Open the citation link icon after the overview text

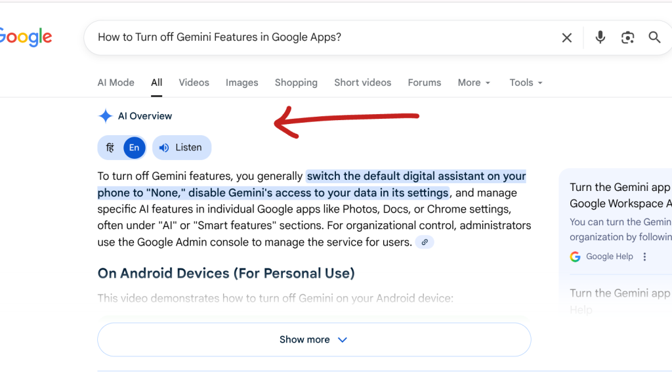pos(425,242)
